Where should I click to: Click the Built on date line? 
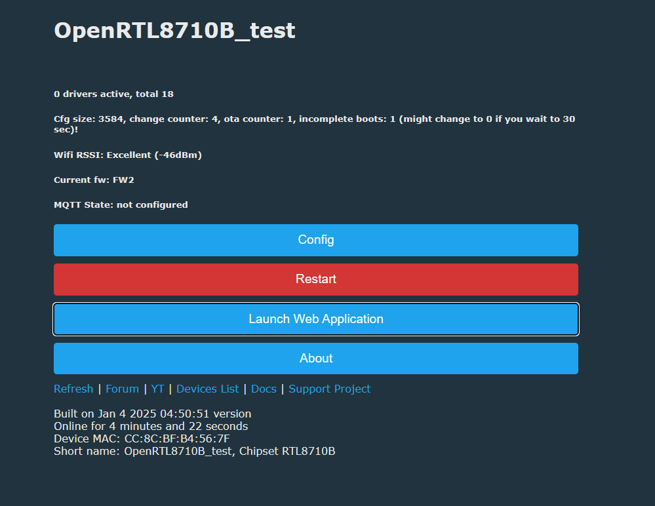pos(152,414)
